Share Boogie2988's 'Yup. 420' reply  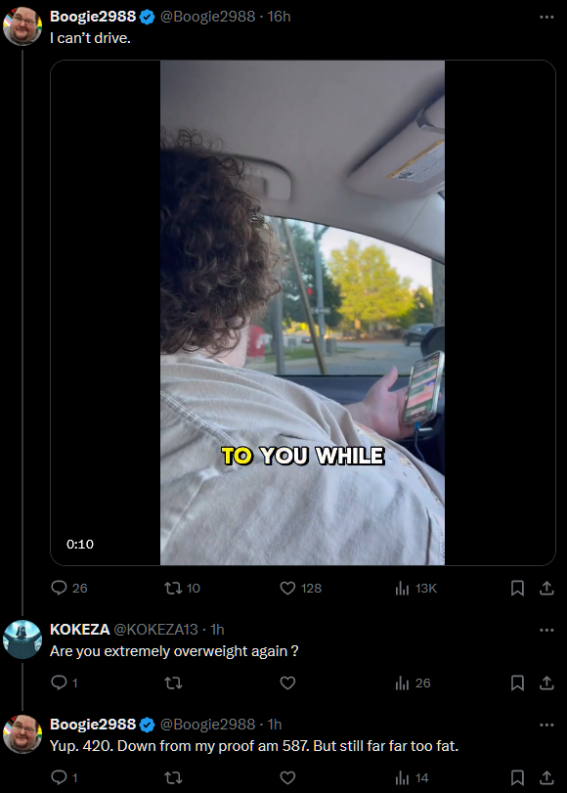pyautogui.click(x=546, y=777)
